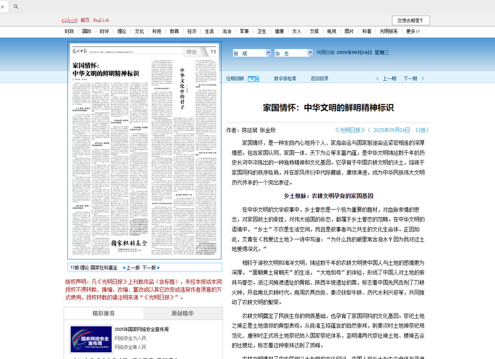Expand the 更多>> navigation menu
This screenshot has width=495, height=359.
tap(413, 31)
